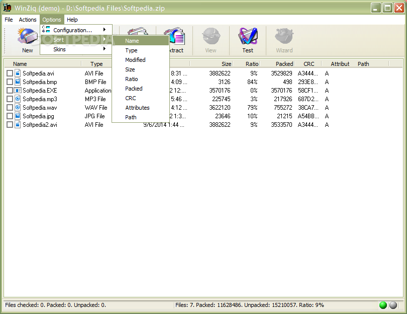Click the greyed View toolbar icon
This screenshot has width=407, height=314.
(x=211, y=36)
